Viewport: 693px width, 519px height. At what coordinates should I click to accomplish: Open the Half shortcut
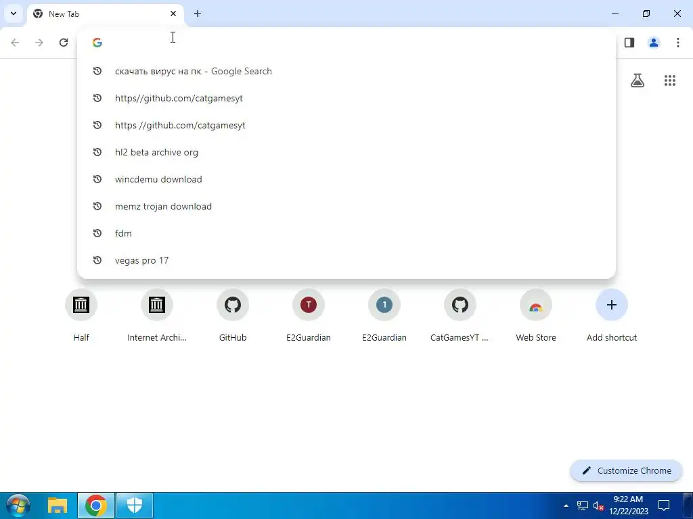pyautogui.click(x=81, y=316)
